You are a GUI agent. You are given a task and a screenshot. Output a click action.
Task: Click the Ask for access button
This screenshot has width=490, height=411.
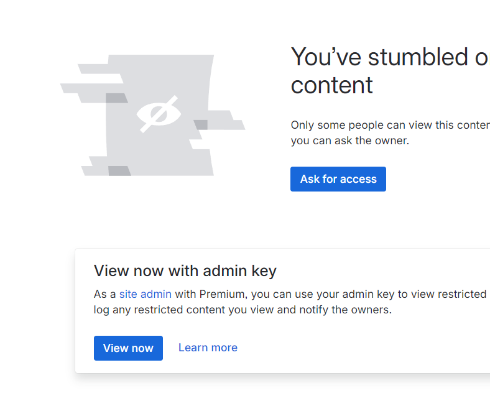(338, 179)
